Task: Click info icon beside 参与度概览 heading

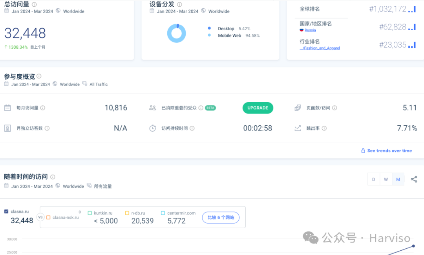Action: click(x=39, y=77)
